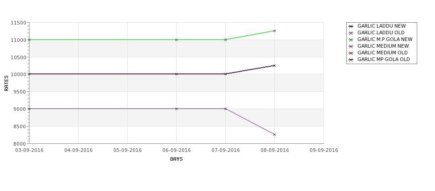Click the 10000 rate point on 06-09-2016
This screenshot has height=191, width=435.
pyautogui.click(x=176, y=74)
